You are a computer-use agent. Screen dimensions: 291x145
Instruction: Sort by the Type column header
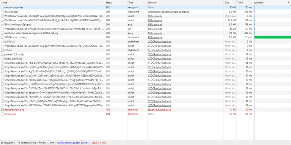click(137, 3)
